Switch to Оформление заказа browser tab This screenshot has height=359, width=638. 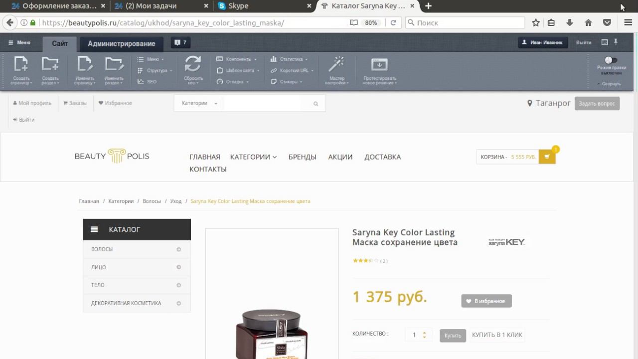58,6
